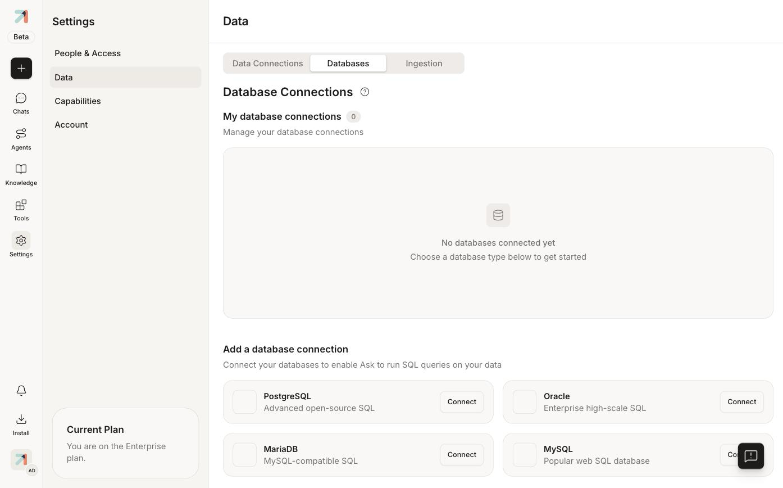The image size is (783, 488).
Task: Open the notifications bell
Action: pos(21,390)
